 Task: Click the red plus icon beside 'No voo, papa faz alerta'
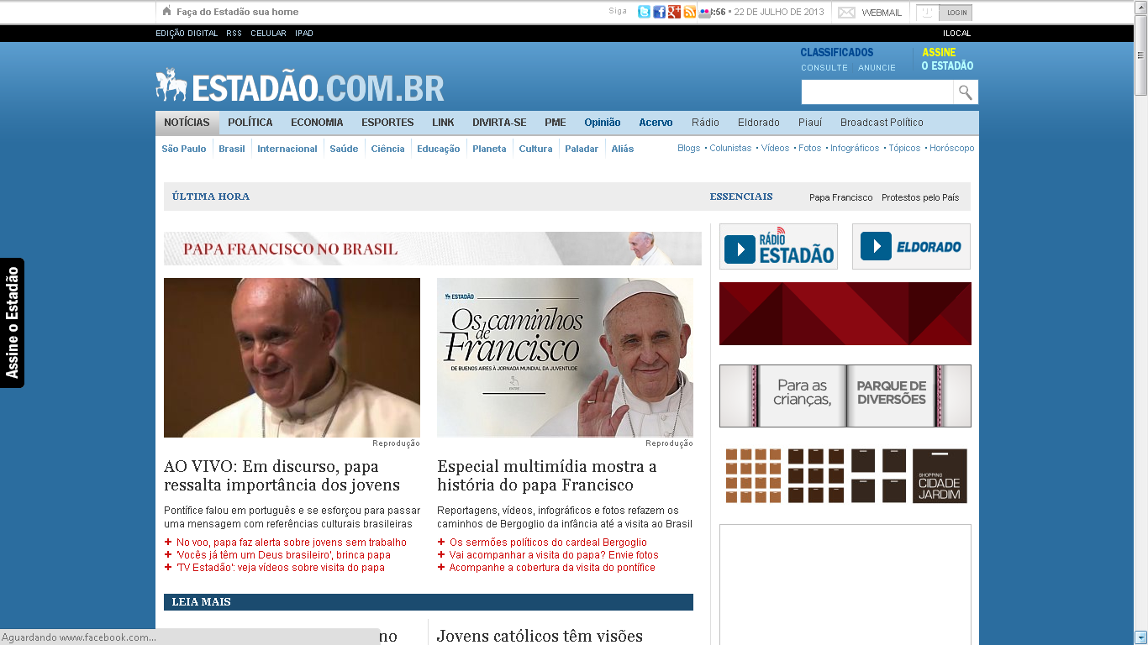[168, 543]
